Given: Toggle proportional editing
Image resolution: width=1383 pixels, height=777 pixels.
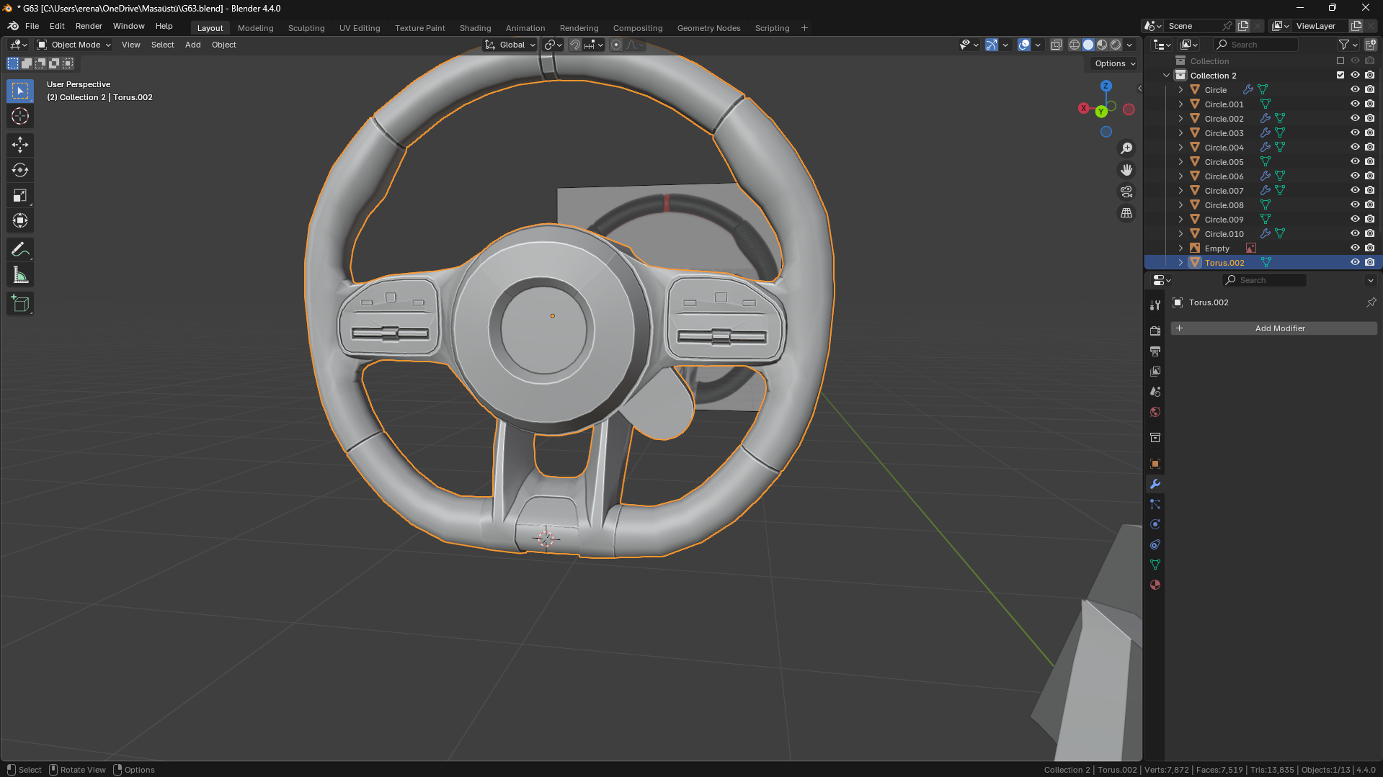Looking at the screenshot, I should tap(616, 45).
